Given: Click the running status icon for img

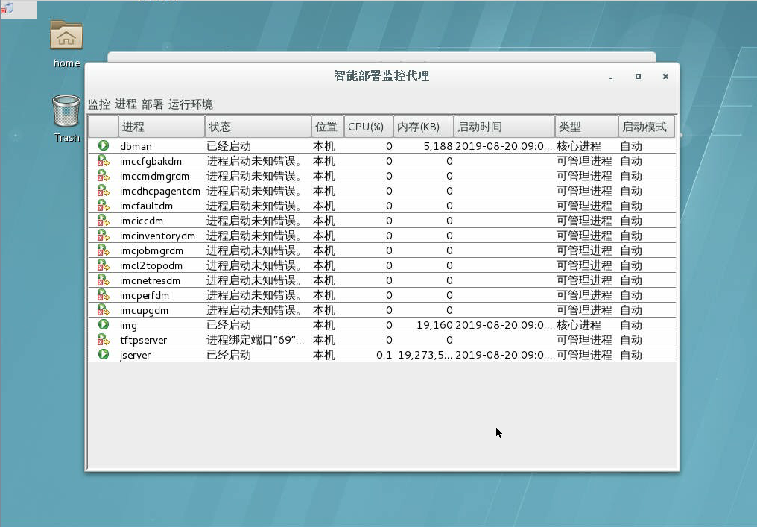Looking at the screenshot, I should point(104,324).
